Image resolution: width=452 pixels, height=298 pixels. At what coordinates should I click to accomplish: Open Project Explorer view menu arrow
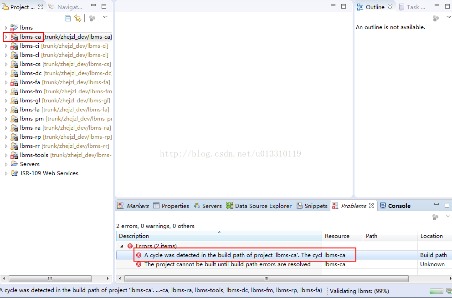(x=105, y=17)
